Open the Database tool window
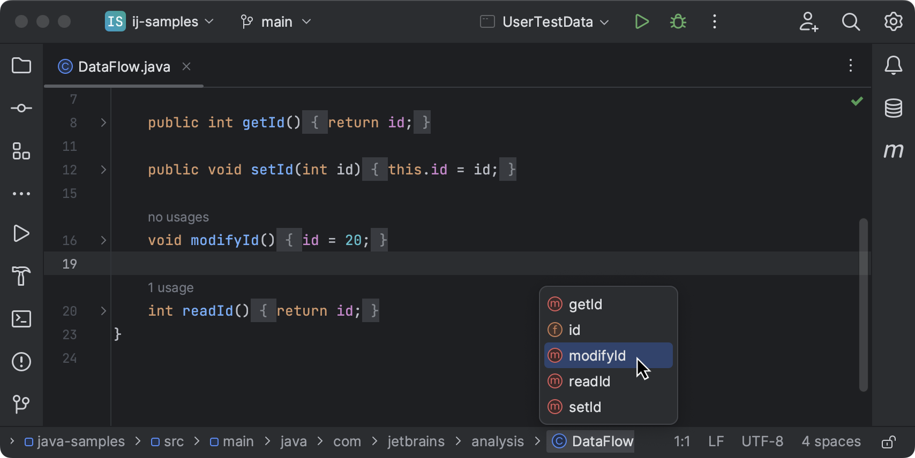The height and width of the screenshot is (458, 915). [893, 108]
